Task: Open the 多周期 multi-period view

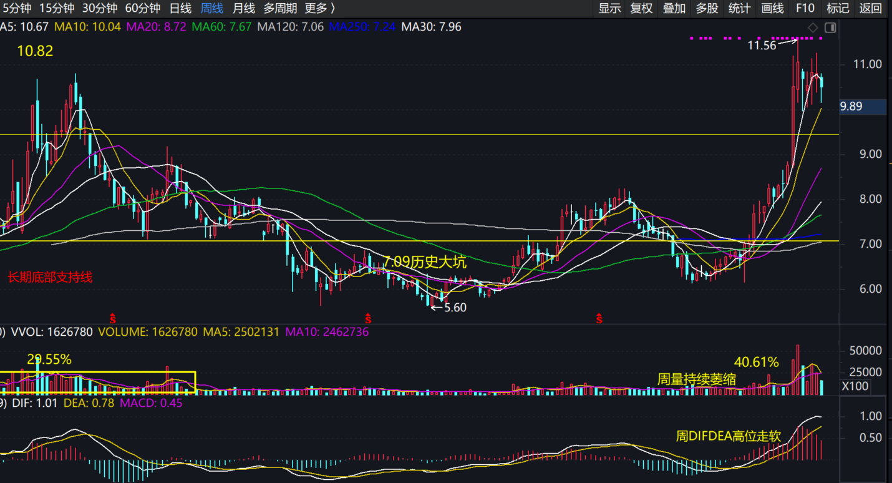Action: pyautogui.click(x=280, y=8)
